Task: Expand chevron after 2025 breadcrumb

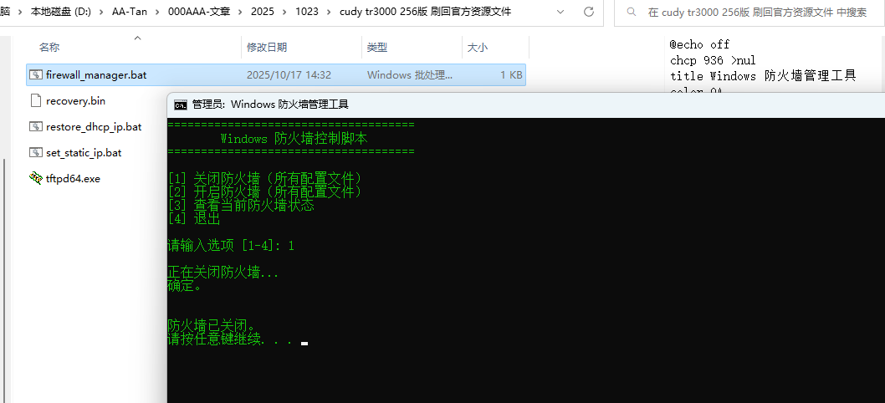Action: (284, 13)
